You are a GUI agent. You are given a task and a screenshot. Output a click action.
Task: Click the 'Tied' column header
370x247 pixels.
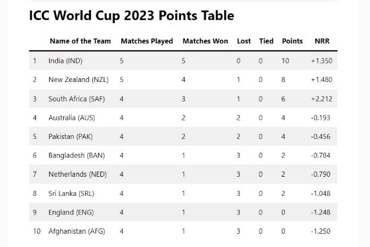[266, 41]
